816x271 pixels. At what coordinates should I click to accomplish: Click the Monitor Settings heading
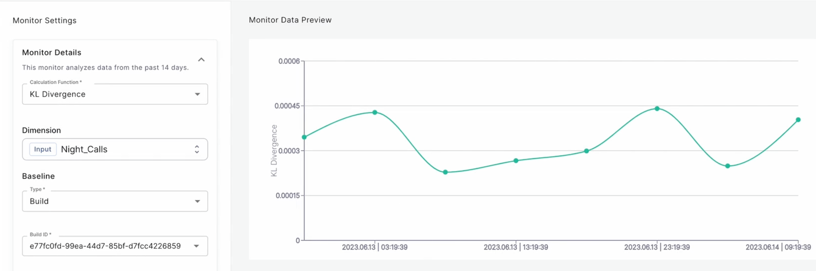point(44,20)
